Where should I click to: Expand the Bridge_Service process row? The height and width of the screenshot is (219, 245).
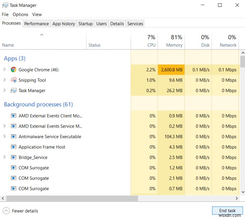coord(5,157)
